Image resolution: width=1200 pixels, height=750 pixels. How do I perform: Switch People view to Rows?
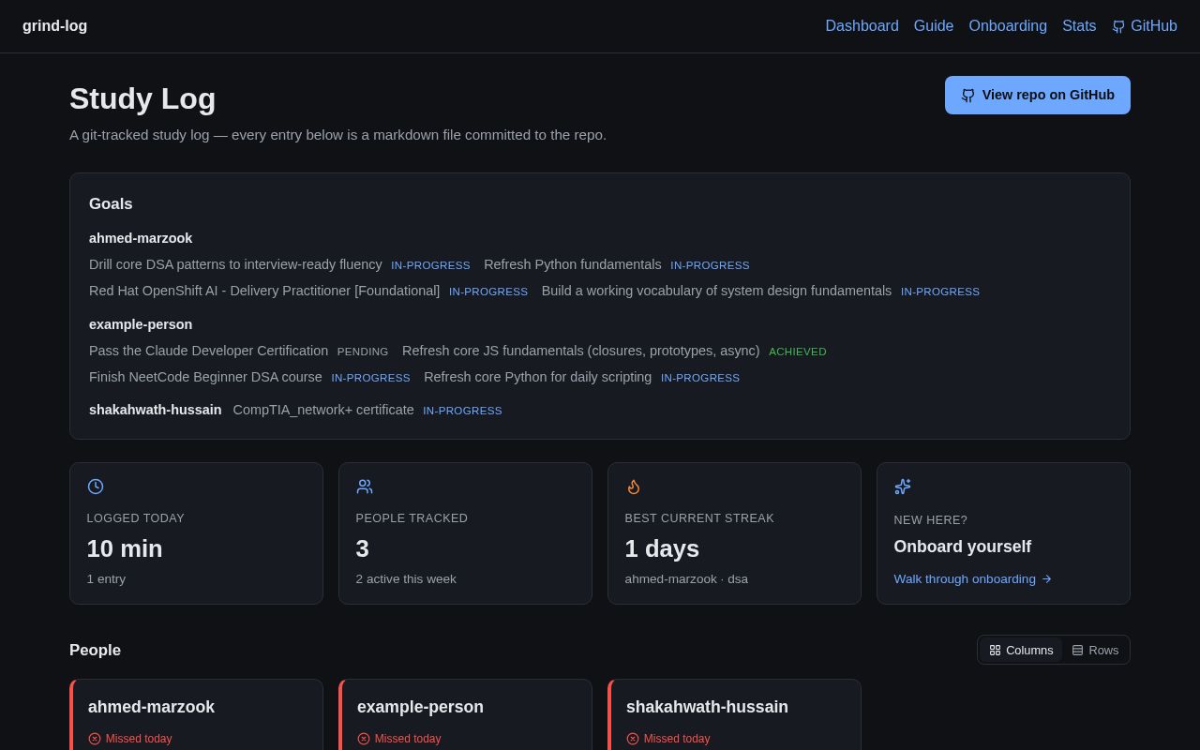tap(1095, 650)
